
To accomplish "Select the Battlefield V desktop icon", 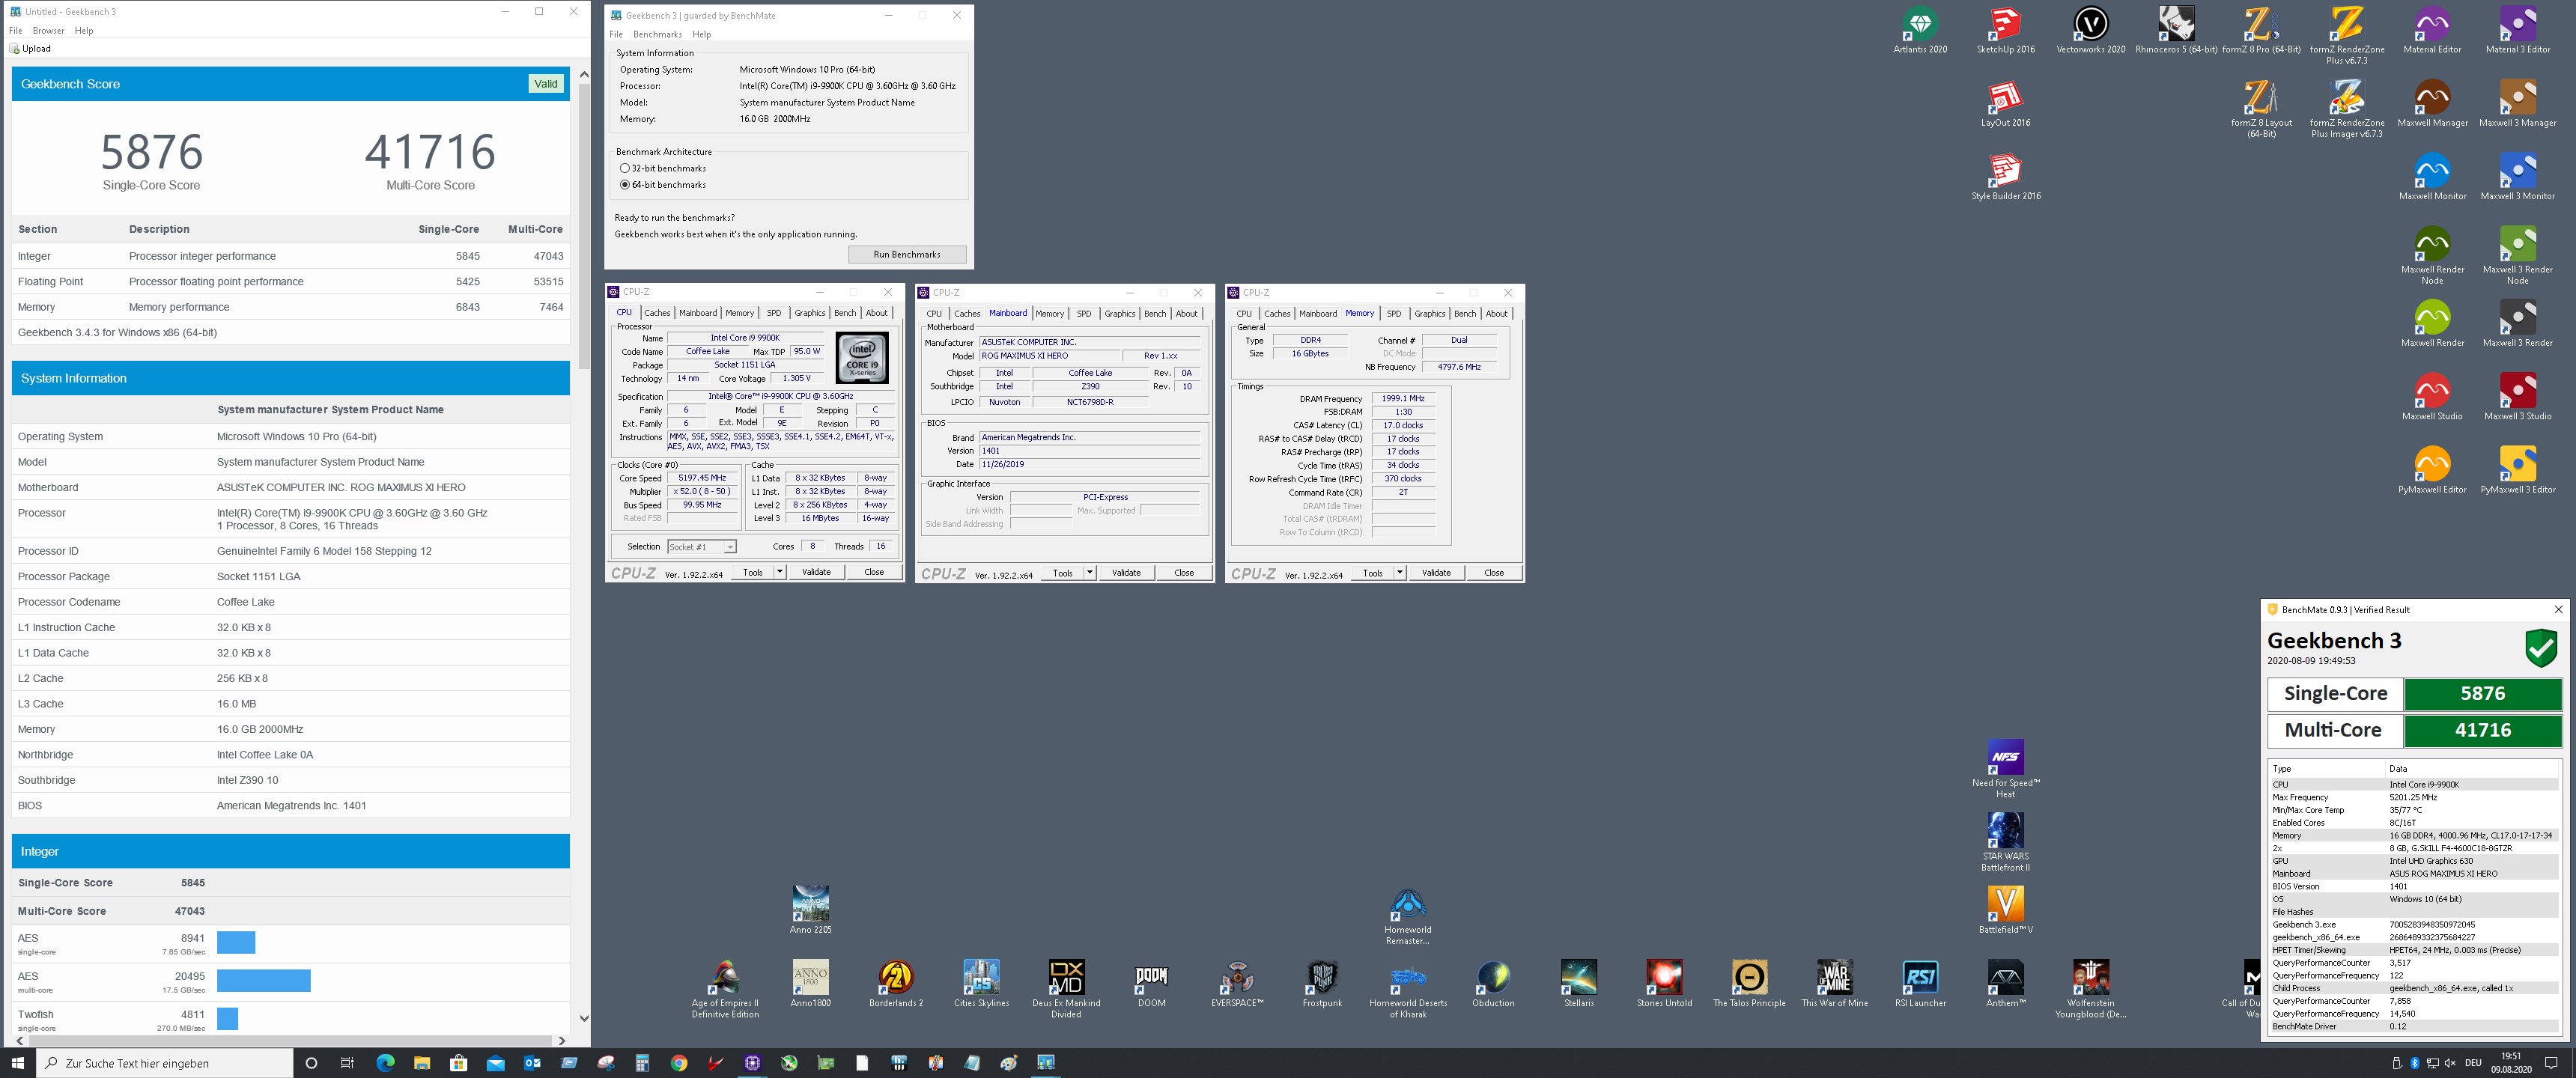I will click(x=2005, y=911).
